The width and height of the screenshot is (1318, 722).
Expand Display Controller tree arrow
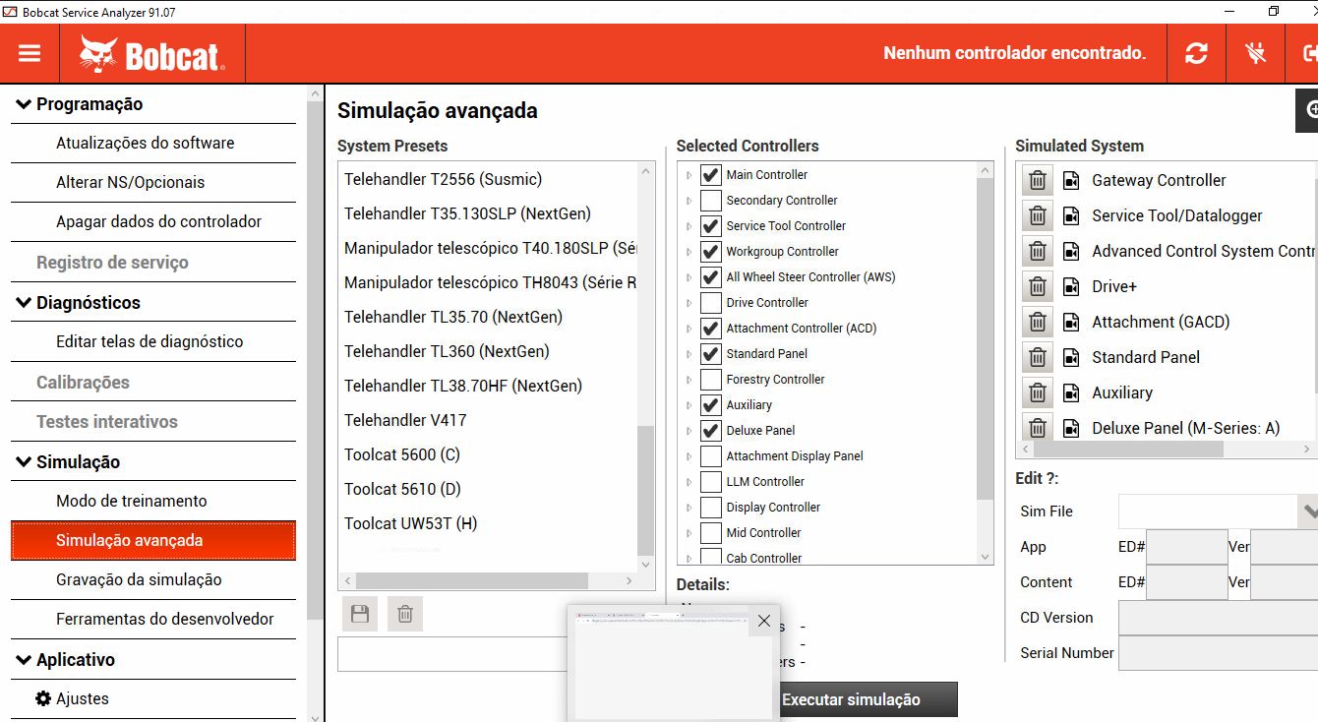689,508
